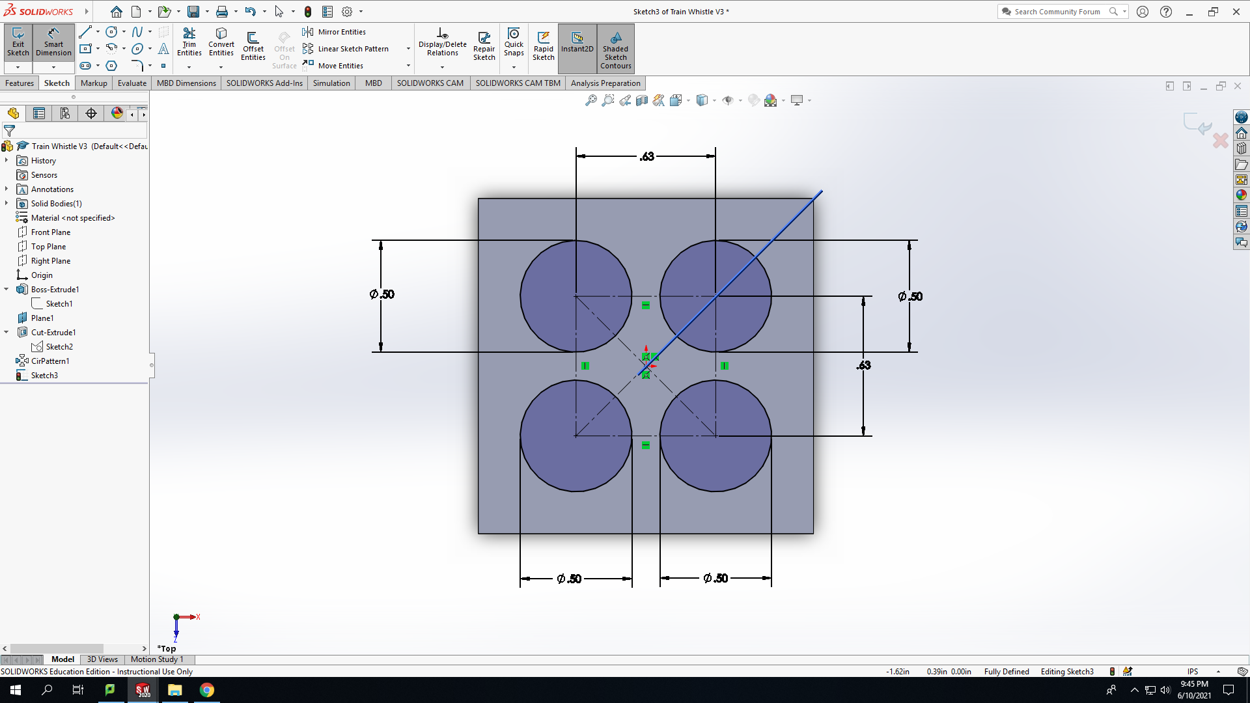Screen dimensions: 1250x703
Task: Click the Exit Sketch button
Action: [18, 43]
